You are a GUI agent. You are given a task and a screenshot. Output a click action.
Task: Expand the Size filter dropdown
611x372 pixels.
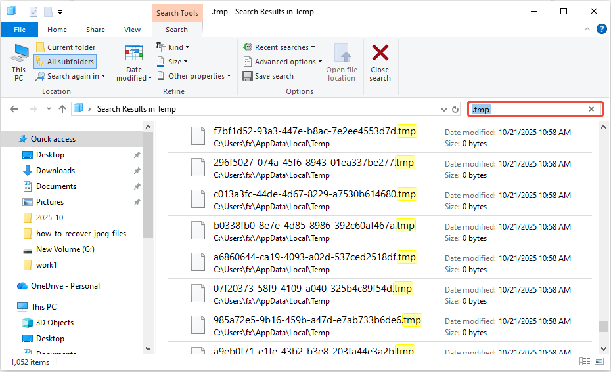coord(173,62)
